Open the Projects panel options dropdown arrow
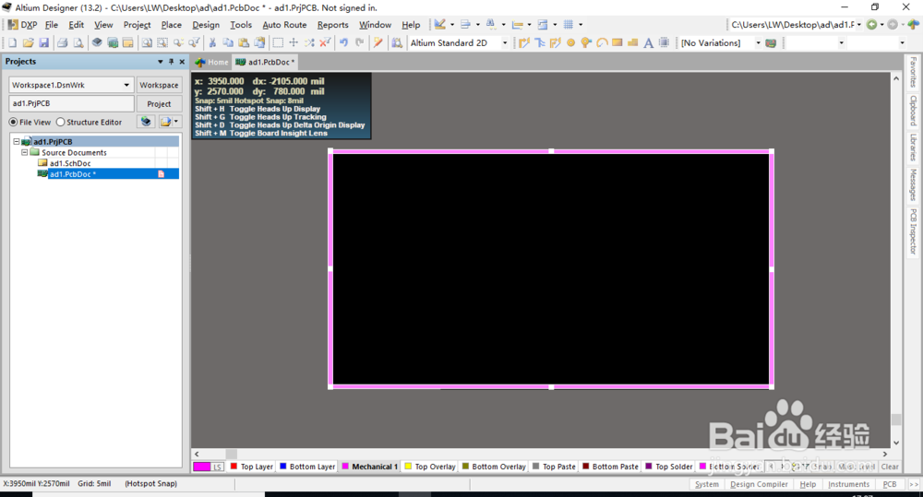This screenshot has width=923, height=497. [x=160, y=62]
